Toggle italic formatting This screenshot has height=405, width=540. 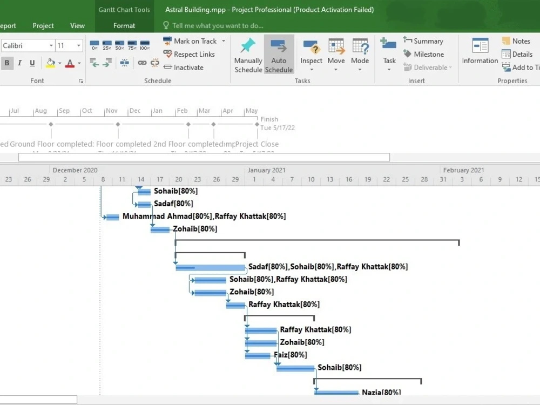pyautogui.click(x=19, y=63)
